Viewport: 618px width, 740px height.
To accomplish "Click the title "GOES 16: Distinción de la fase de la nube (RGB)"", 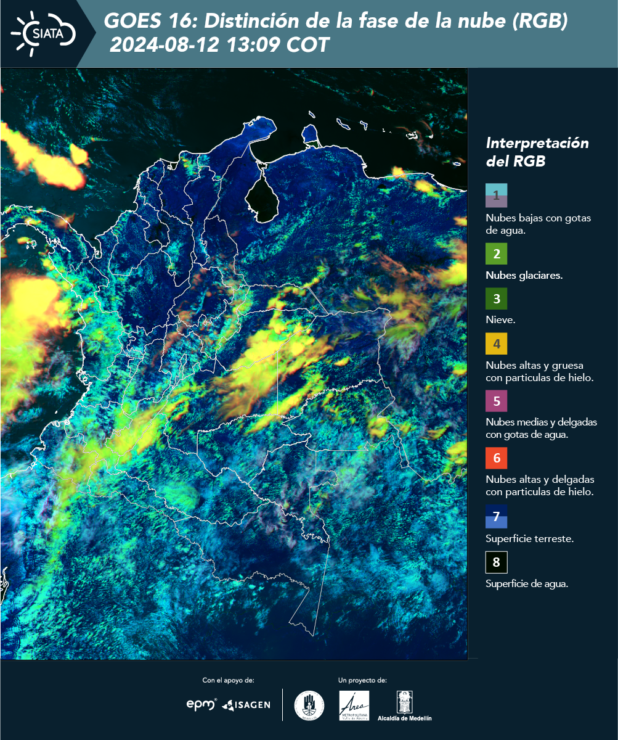I will 336,22.
